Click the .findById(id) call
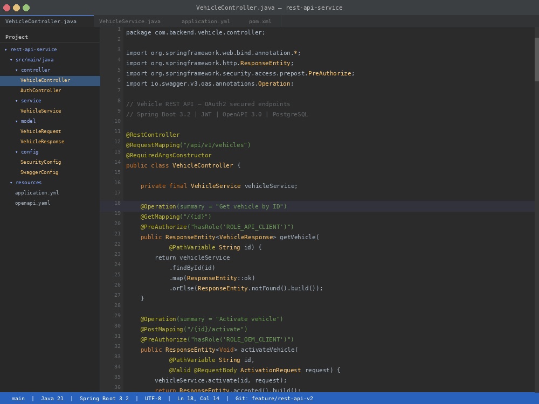Viewport: 539px width, 404px height. pos(192,268)
